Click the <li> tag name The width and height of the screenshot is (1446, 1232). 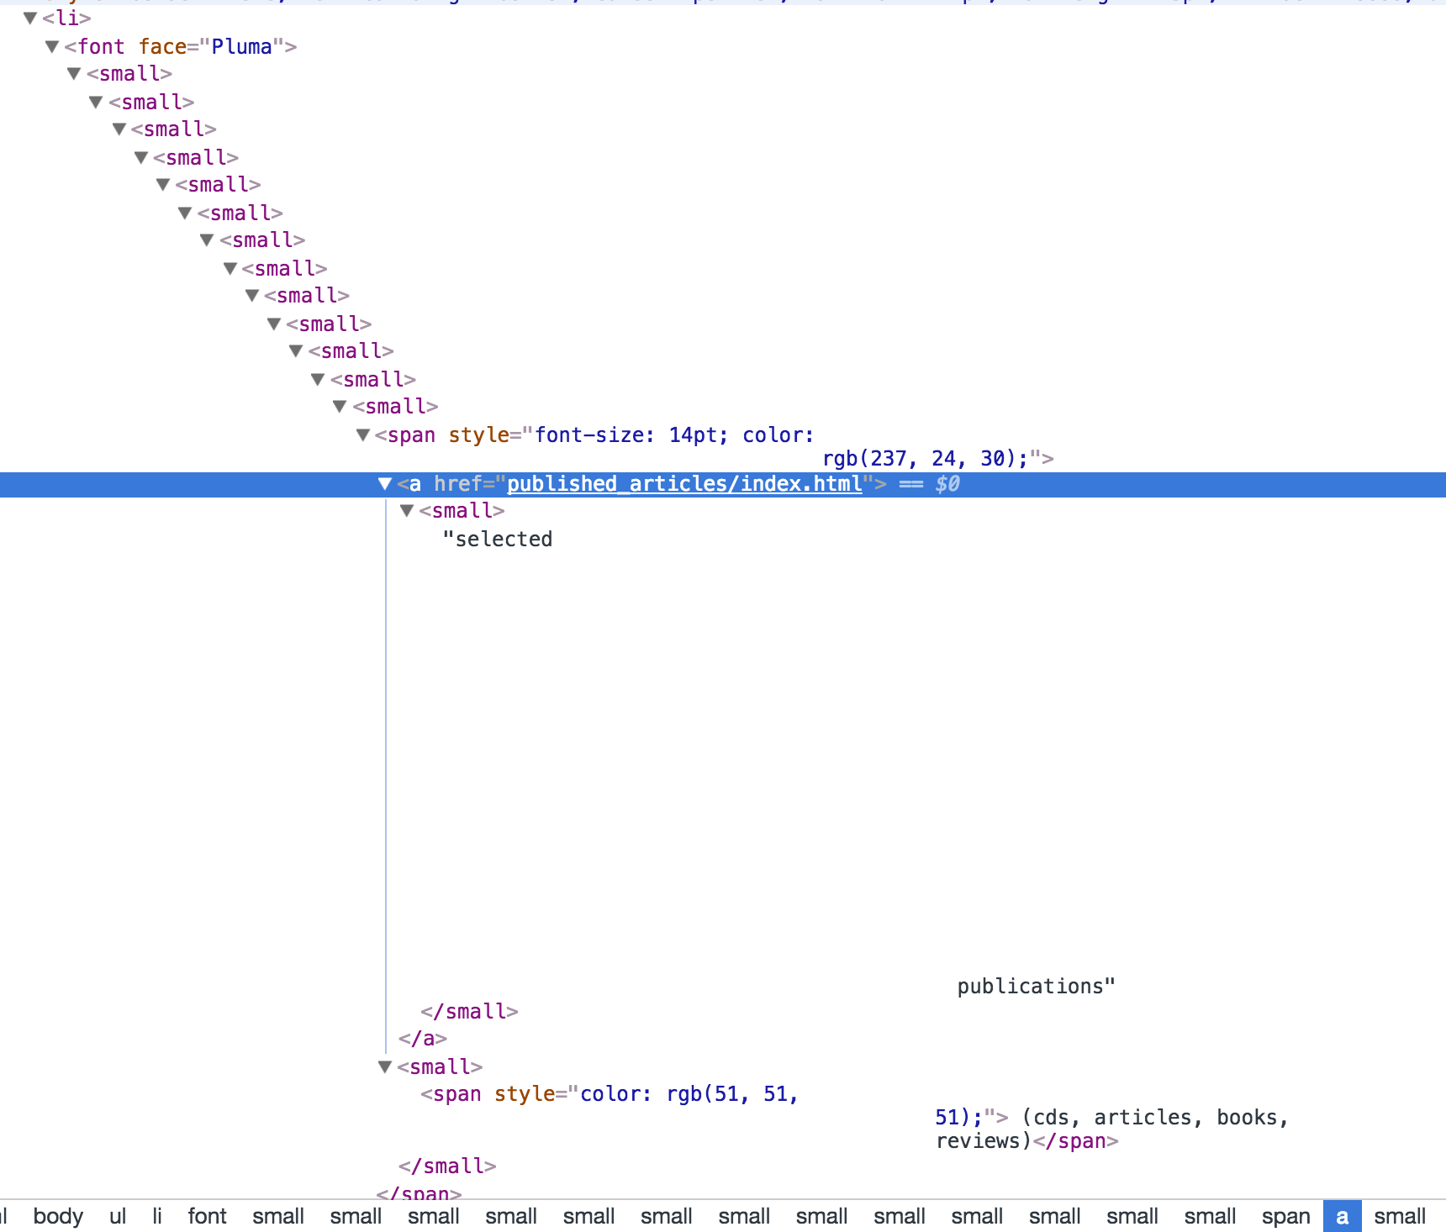pyautogui.click(x=66, y=18)
